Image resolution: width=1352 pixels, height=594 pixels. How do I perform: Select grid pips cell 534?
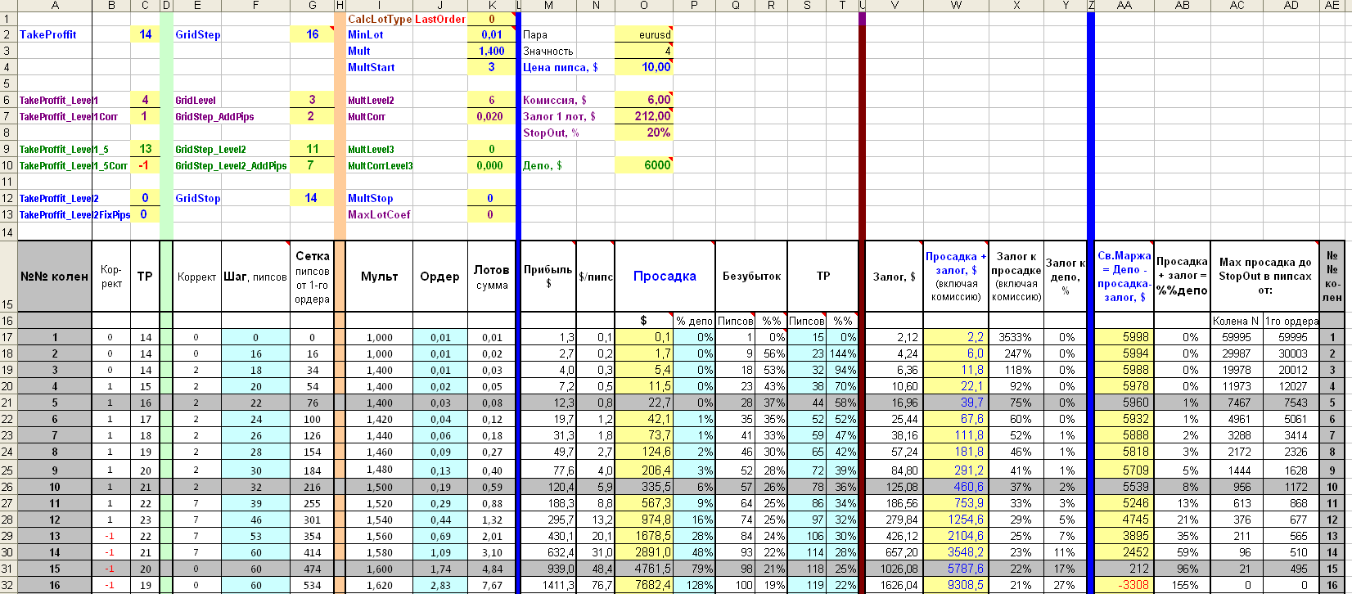312,586
